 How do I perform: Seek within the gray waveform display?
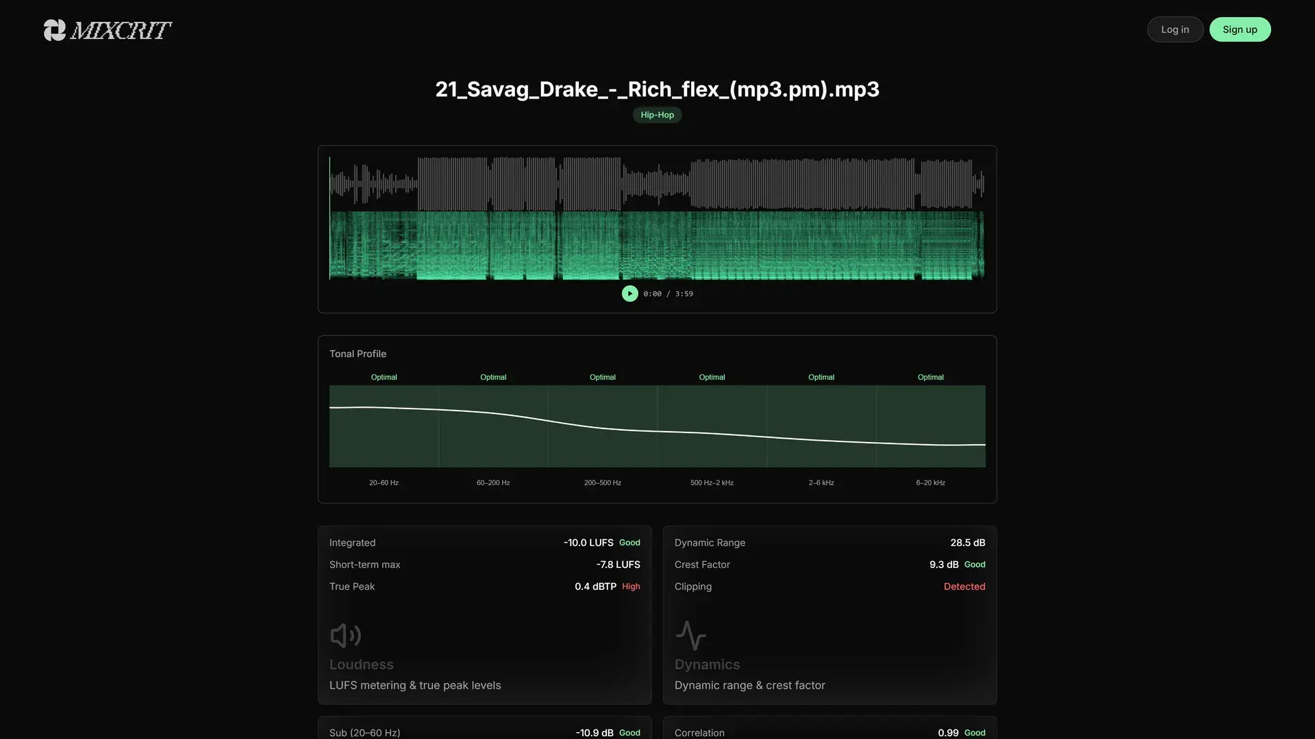pyautogui.click(x=657, y=183)
